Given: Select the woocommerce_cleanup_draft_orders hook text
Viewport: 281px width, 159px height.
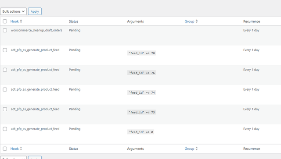Looking at the screenshot, I should click(x=36, y=30).
